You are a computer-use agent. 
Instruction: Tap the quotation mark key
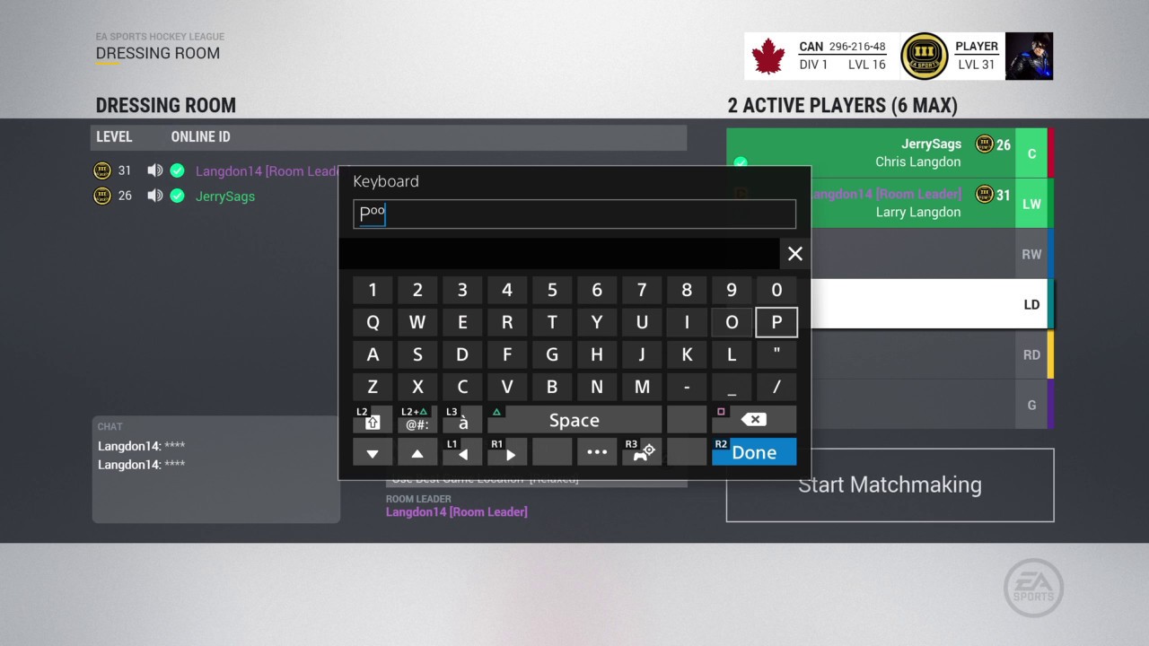pyautogui.click(x=776, y=354)
